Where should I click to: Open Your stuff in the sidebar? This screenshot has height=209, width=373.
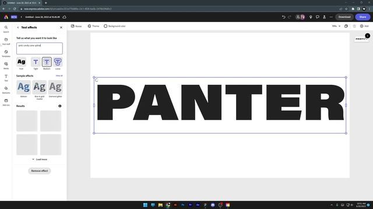6,41
